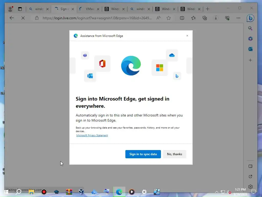Viewport: 262px width, 197px height.
Task: Close the 'Sign in' tab
Action: click(x=73, y=9)
